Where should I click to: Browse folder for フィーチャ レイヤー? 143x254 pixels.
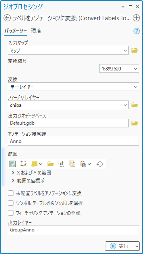135,105
